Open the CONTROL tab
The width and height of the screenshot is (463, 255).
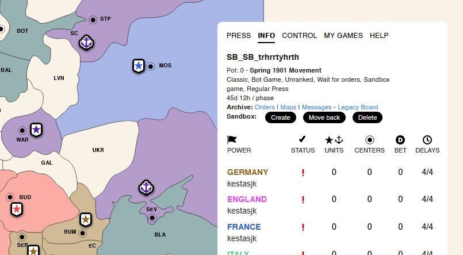pos(300,36)
